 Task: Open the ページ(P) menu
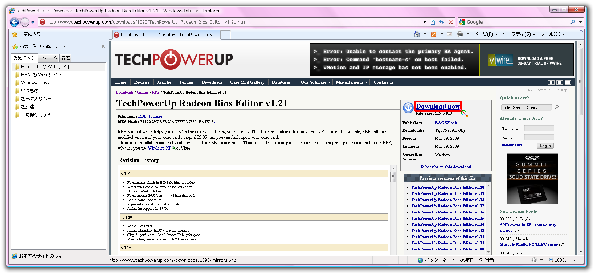pyautogui.click(x=486, y=34)
